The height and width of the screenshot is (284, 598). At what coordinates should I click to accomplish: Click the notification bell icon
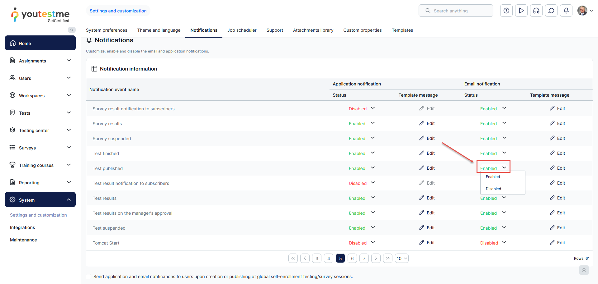point(566,11)
